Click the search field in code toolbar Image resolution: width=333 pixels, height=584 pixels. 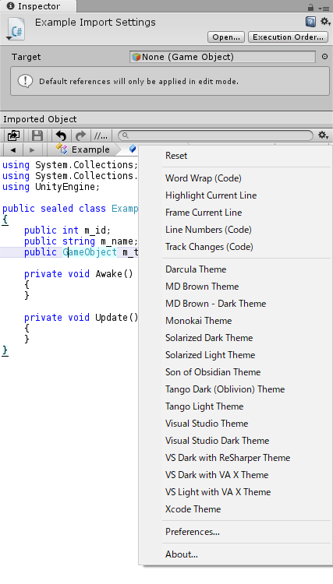point(215,135)
